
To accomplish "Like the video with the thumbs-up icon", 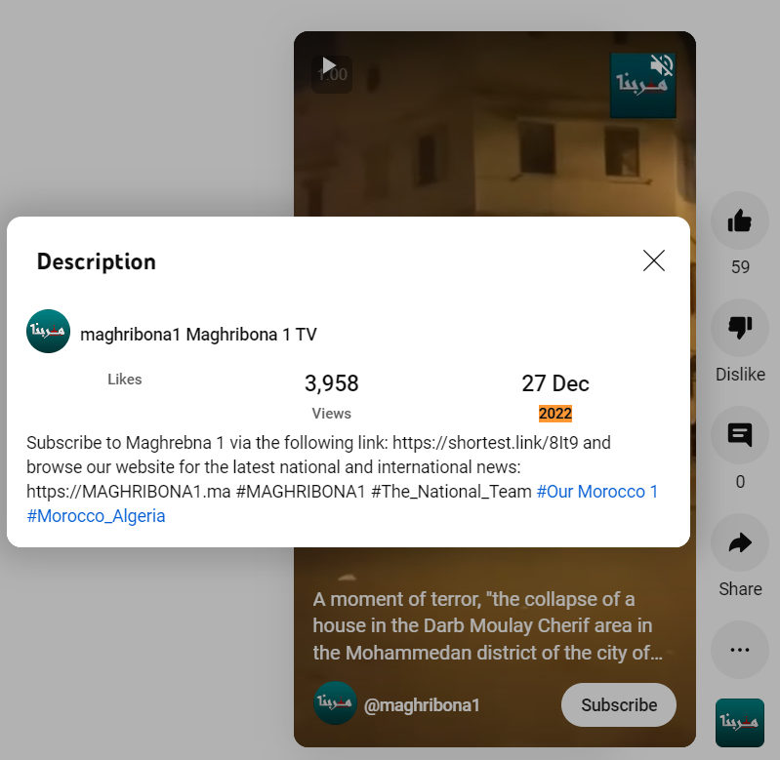I will (740, 220).
